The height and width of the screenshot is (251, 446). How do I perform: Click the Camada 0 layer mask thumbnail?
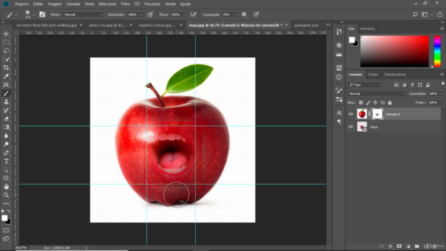coord(377,114)
